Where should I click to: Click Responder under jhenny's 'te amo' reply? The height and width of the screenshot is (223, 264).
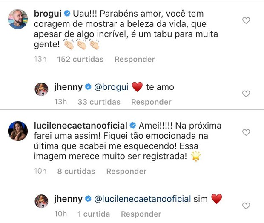(x=151, y=102)
